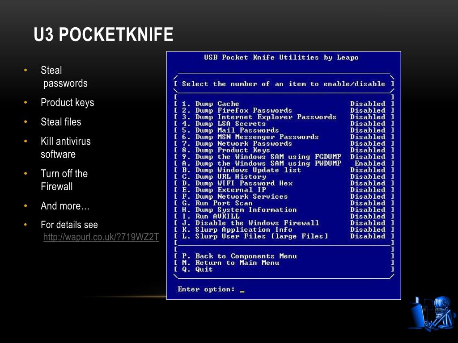Click the 'Select the number of an item' prompt
The height and width of the screenshot is (343, 458).
pos(283,84)
